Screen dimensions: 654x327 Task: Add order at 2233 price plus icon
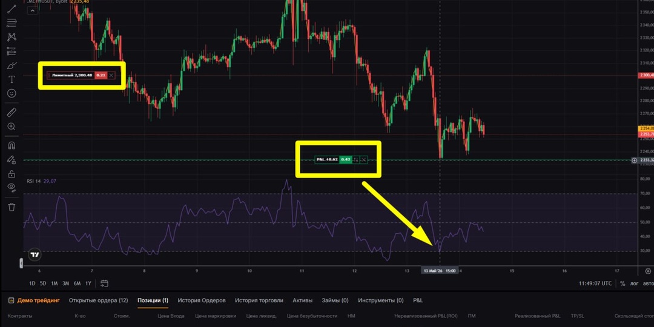click(634, 160)
